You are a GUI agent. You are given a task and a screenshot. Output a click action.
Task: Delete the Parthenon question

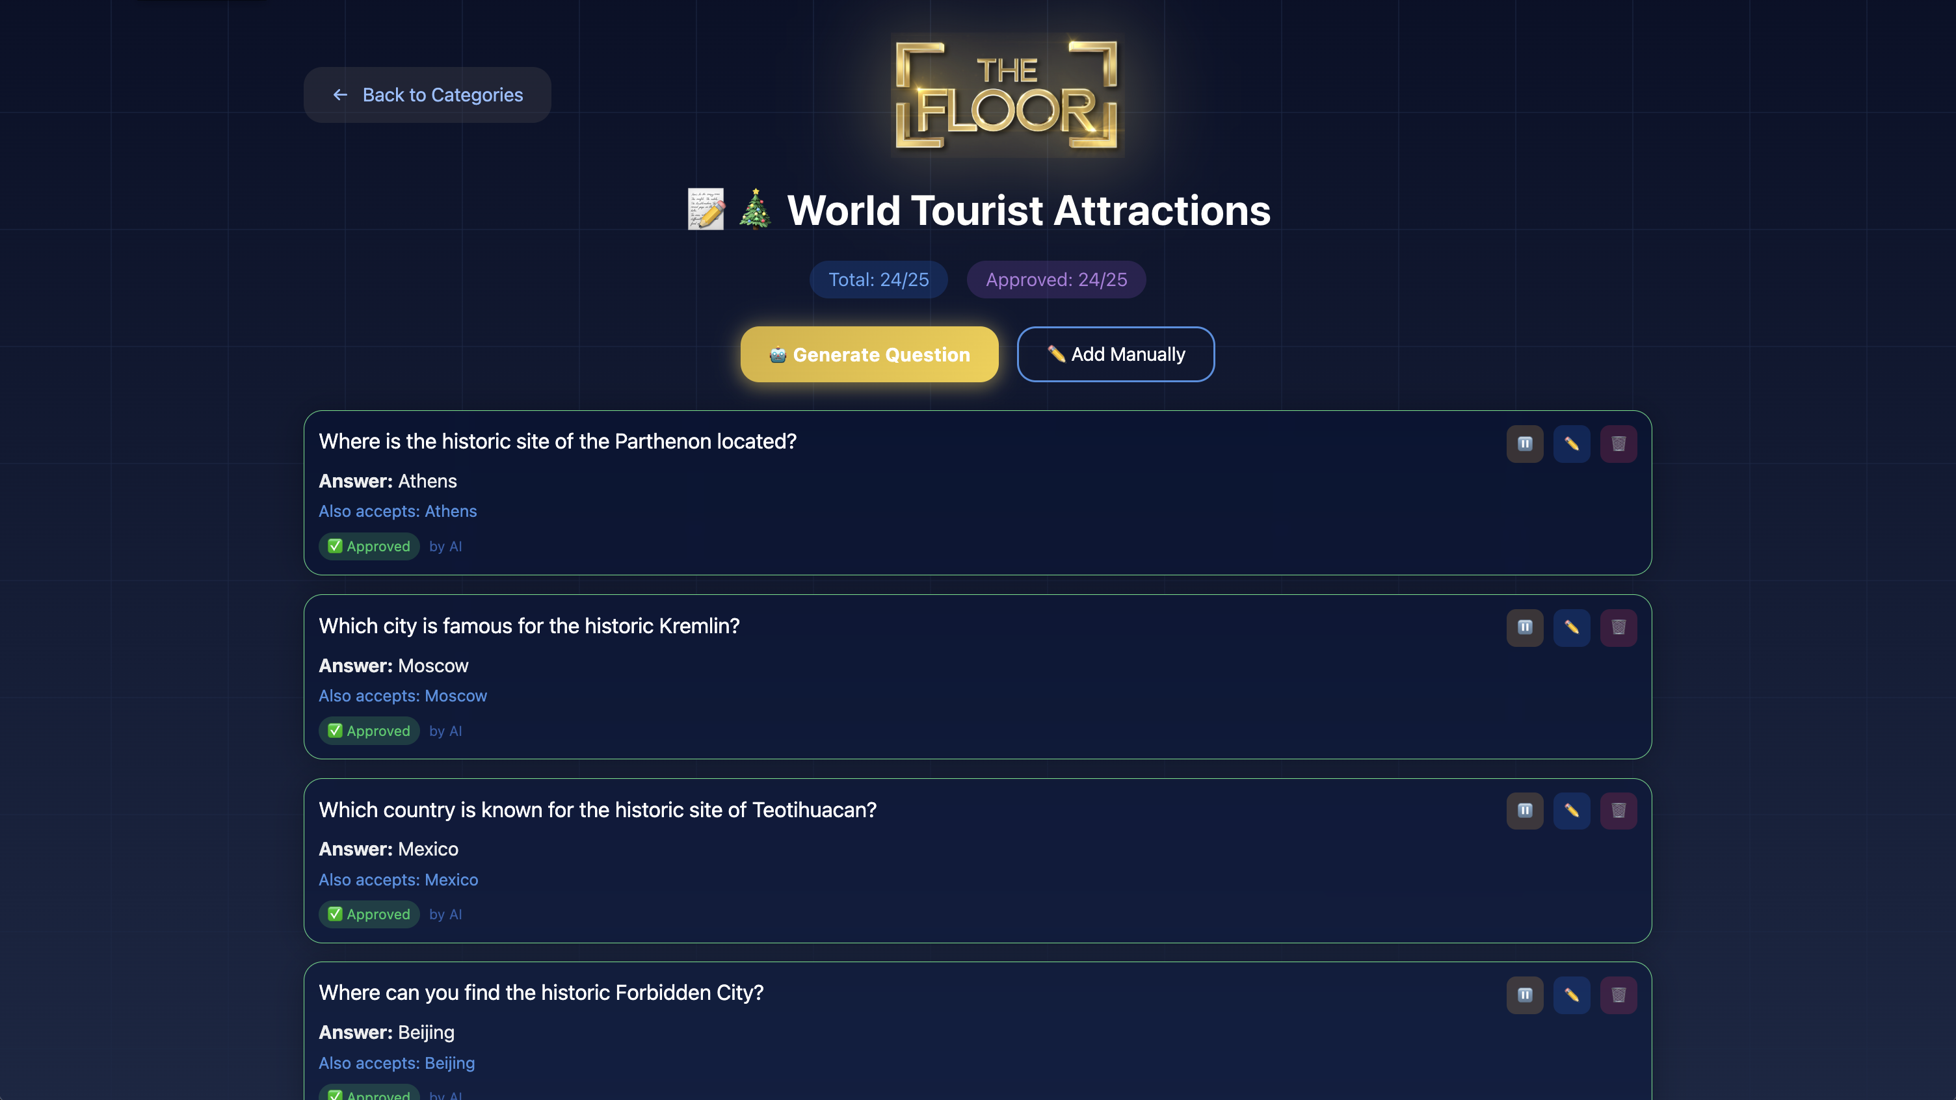point(1618,444)
